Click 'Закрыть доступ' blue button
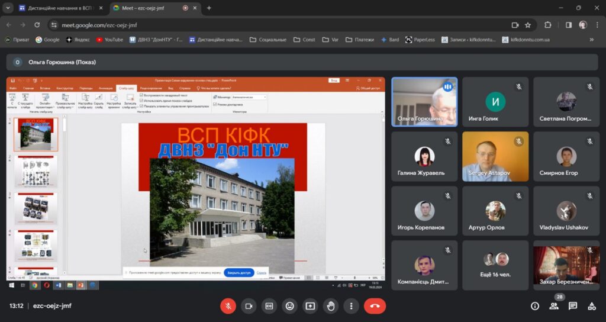 point(239,272)
